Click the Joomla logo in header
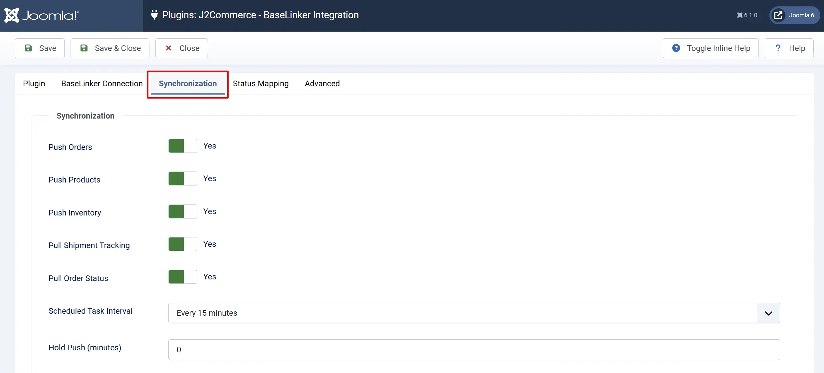 click(x=42, y=15)
